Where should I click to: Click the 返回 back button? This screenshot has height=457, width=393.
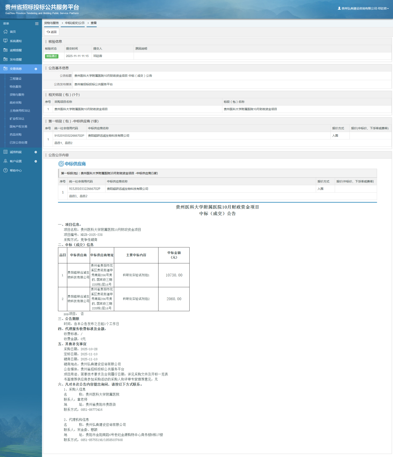point(52,32)
